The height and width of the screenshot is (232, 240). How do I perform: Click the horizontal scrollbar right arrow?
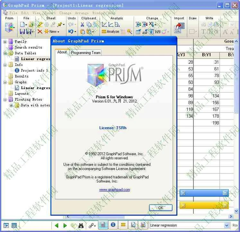[231, 216]
